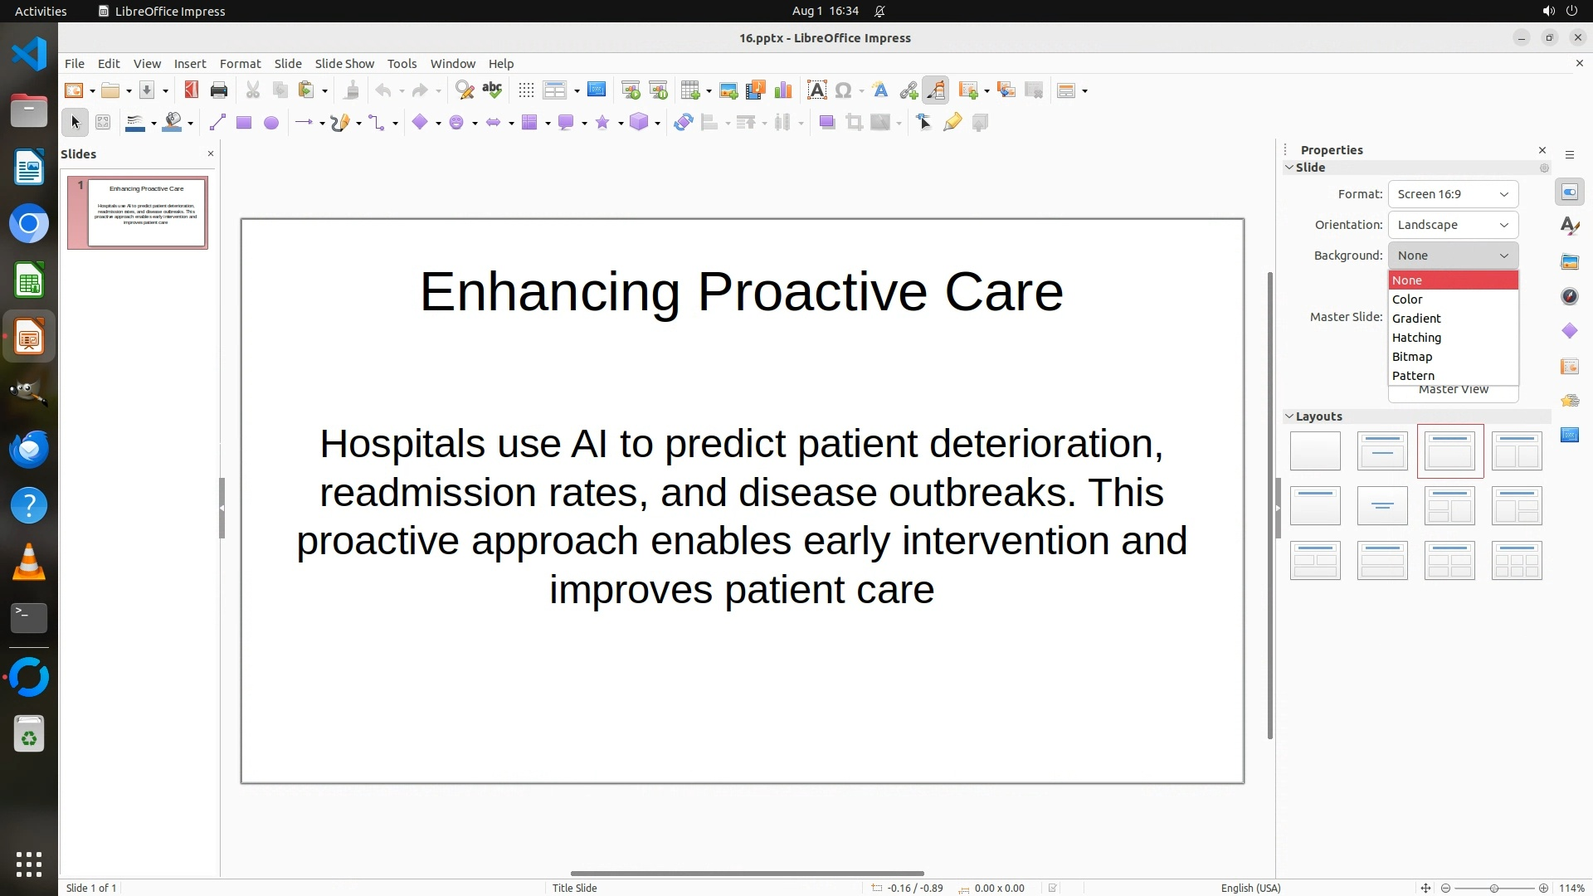
Task: Insert Text Box tool icon
Action: click(x=816, y=90)
